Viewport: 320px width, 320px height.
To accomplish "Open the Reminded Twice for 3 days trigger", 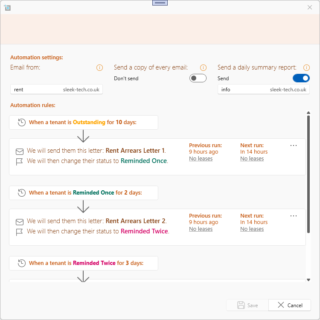I will (84, 263).
